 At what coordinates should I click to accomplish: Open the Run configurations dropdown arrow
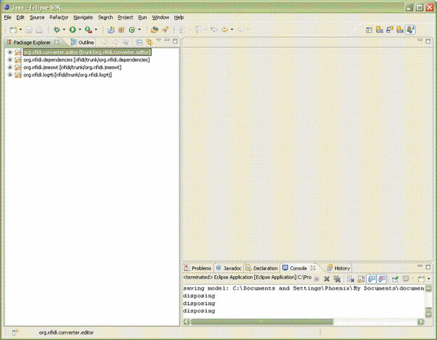click(80, 30)
